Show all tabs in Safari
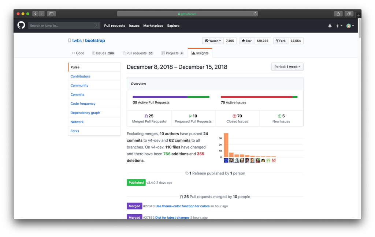Screen dimensions: 375x237 click(x=349, y=14)
